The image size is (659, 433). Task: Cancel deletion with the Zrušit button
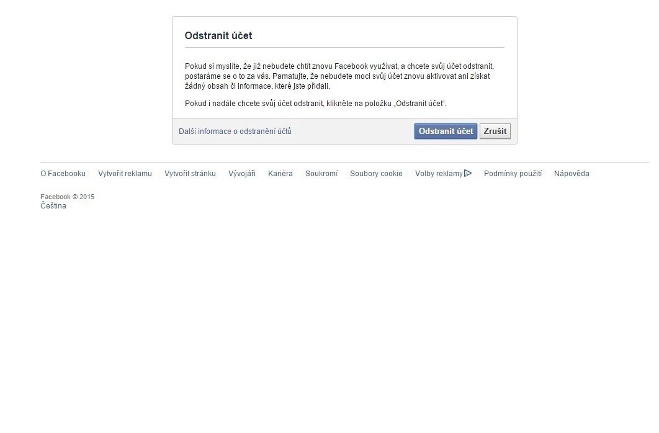click(495, 131)
